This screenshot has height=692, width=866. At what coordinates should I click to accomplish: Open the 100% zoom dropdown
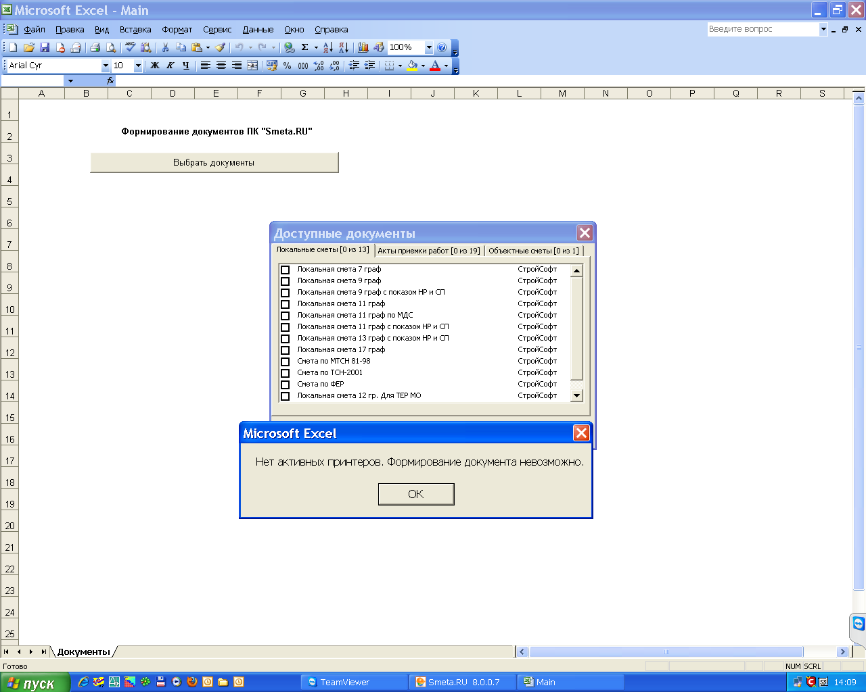click(x=429, y=47)
